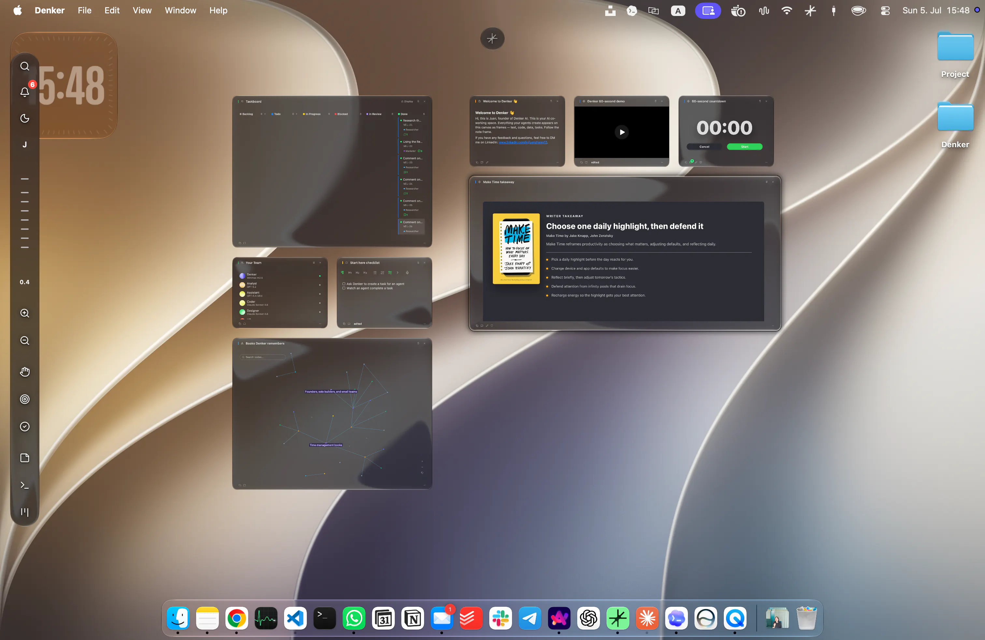
Task: Click the circled checkmark tasks icon
Action: coord(25,426)
